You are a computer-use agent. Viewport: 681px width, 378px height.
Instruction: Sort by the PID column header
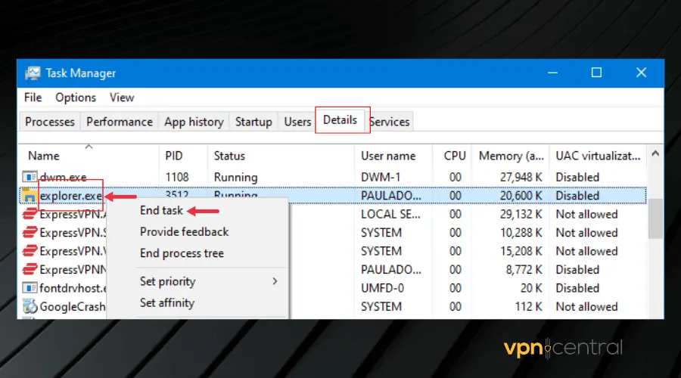point(183,156)
